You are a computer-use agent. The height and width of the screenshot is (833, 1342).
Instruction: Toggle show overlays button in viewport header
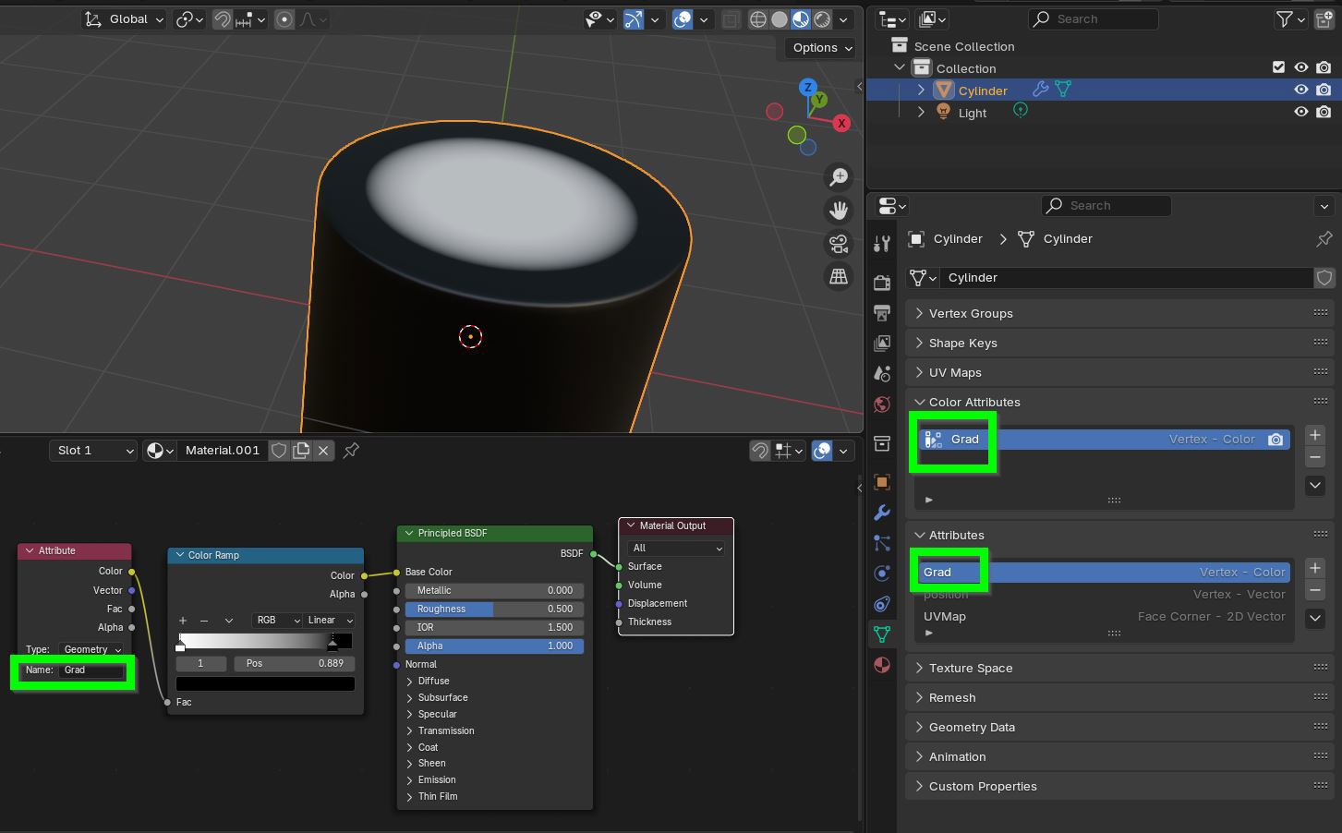click(683, 19)
